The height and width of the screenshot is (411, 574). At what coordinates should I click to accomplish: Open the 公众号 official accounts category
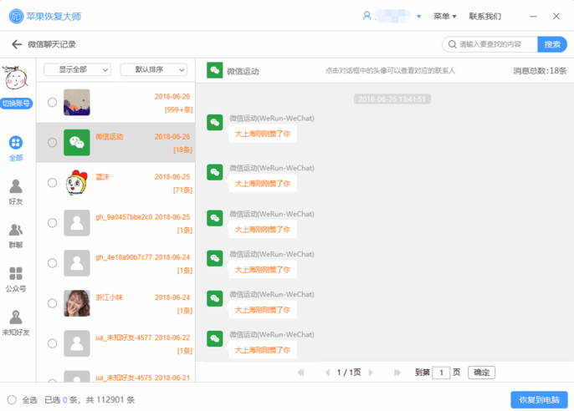pyautogui.click(x=16, y=278)
